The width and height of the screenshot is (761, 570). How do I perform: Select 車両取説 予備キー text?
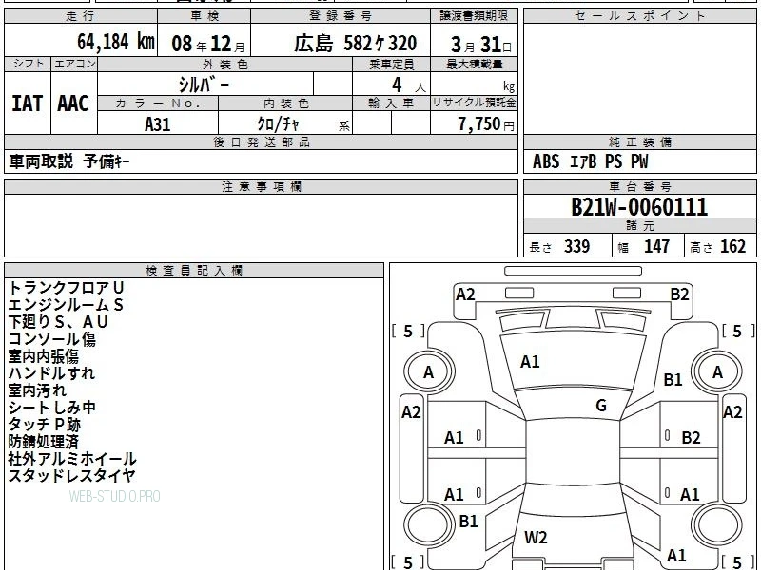69,161
